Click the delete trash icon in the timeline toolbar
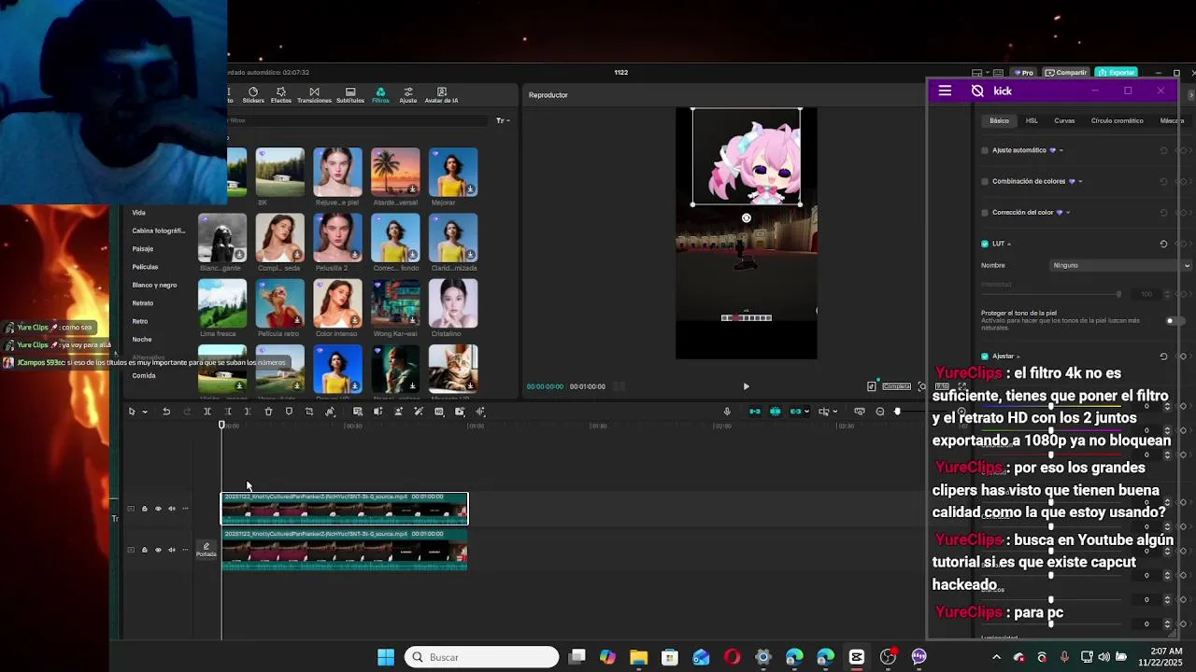Viewport: 1196px width, 672px height. click(268, 412)
